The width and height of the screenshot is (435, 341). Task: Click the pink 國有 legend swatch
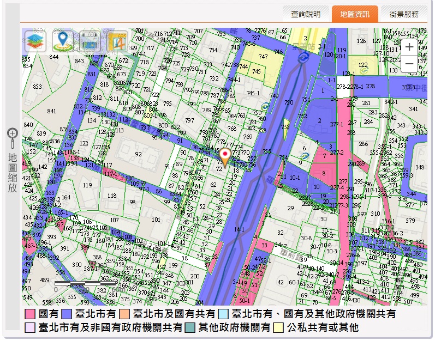[31, 314]
